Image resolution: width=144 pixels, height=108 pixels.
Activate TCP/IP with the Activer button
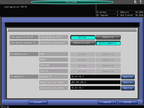(83, 37)
